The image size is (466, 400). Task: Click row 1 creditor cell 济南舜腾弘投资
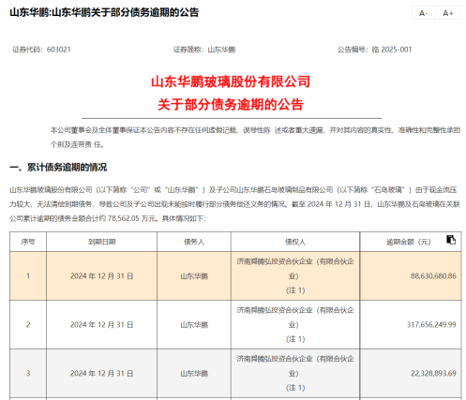coord(295,276)
